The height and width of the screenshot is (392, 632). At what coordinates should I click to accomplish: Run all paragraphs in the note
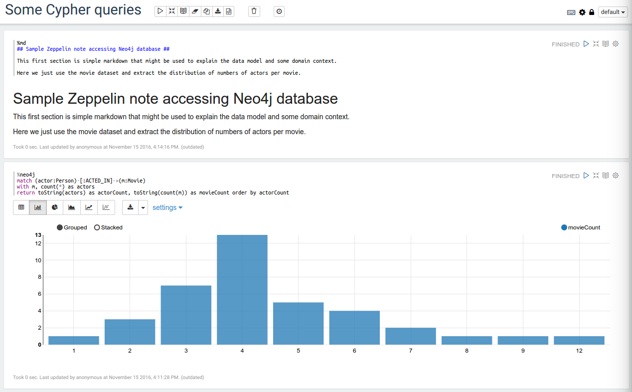click(x=160, y=11)
